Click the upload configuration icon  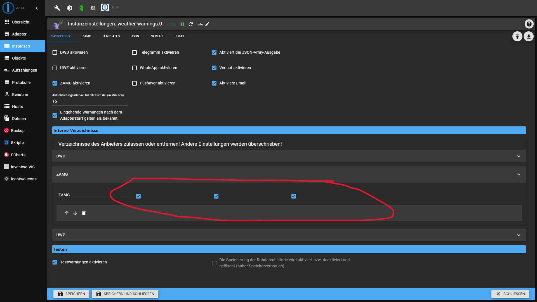(517, 36)
